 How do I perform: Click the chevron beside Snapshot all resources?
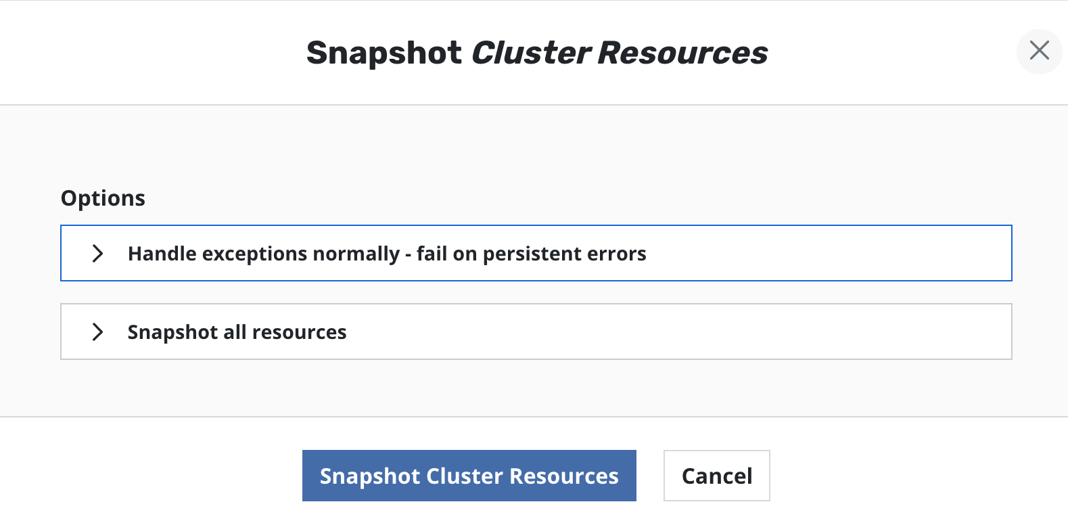tap(98, 332)
